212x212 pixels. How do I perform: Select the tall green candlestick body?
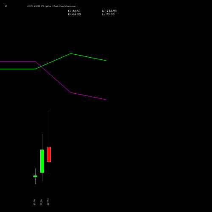(42, 161)
